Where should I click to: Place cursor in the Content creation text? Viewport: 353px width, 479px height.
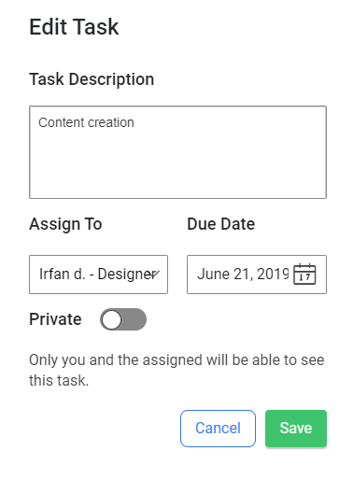click(x=86, y=122)
